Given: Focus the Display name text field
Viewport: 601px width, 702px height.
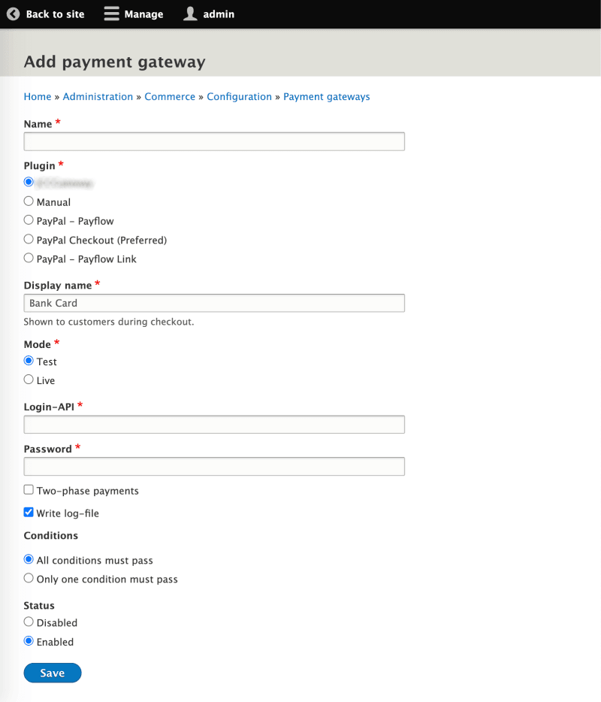Looking at the screenshot, I should click(214, 303).
